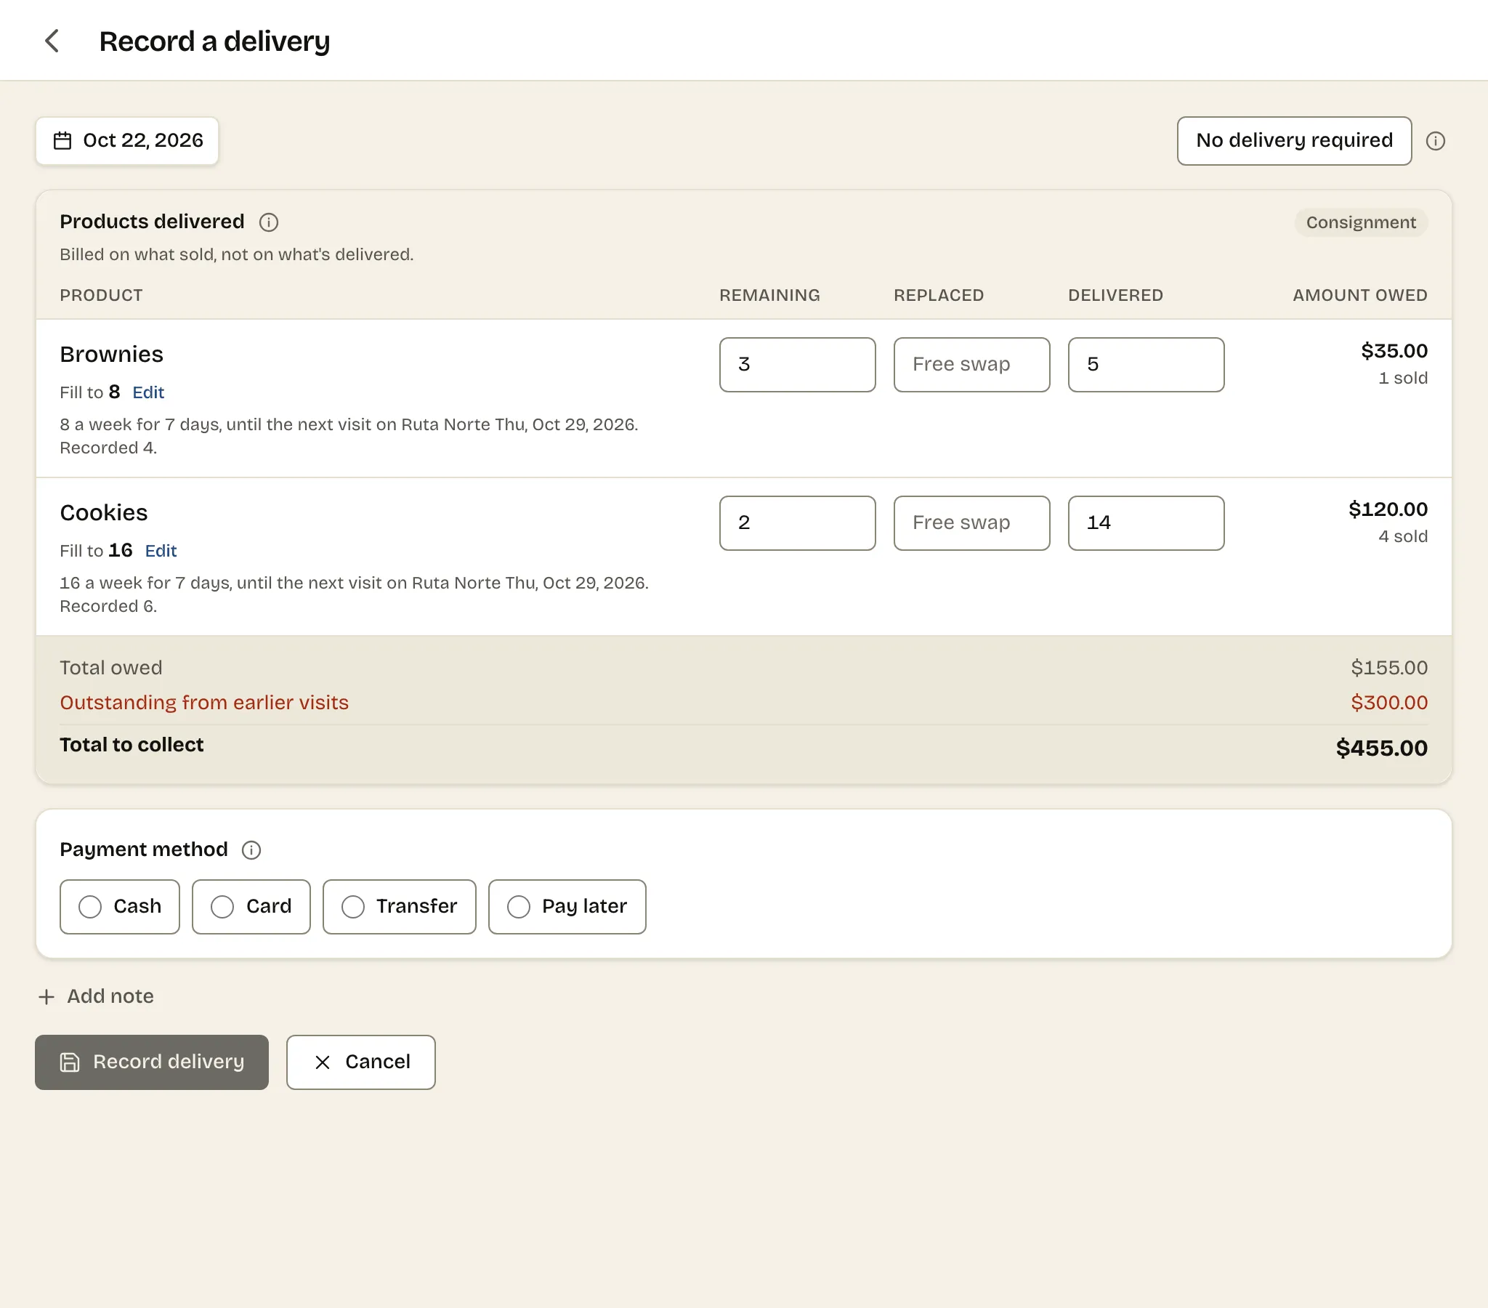
Task: Click the '4 sold' label
Action: tap(1403, 537)
